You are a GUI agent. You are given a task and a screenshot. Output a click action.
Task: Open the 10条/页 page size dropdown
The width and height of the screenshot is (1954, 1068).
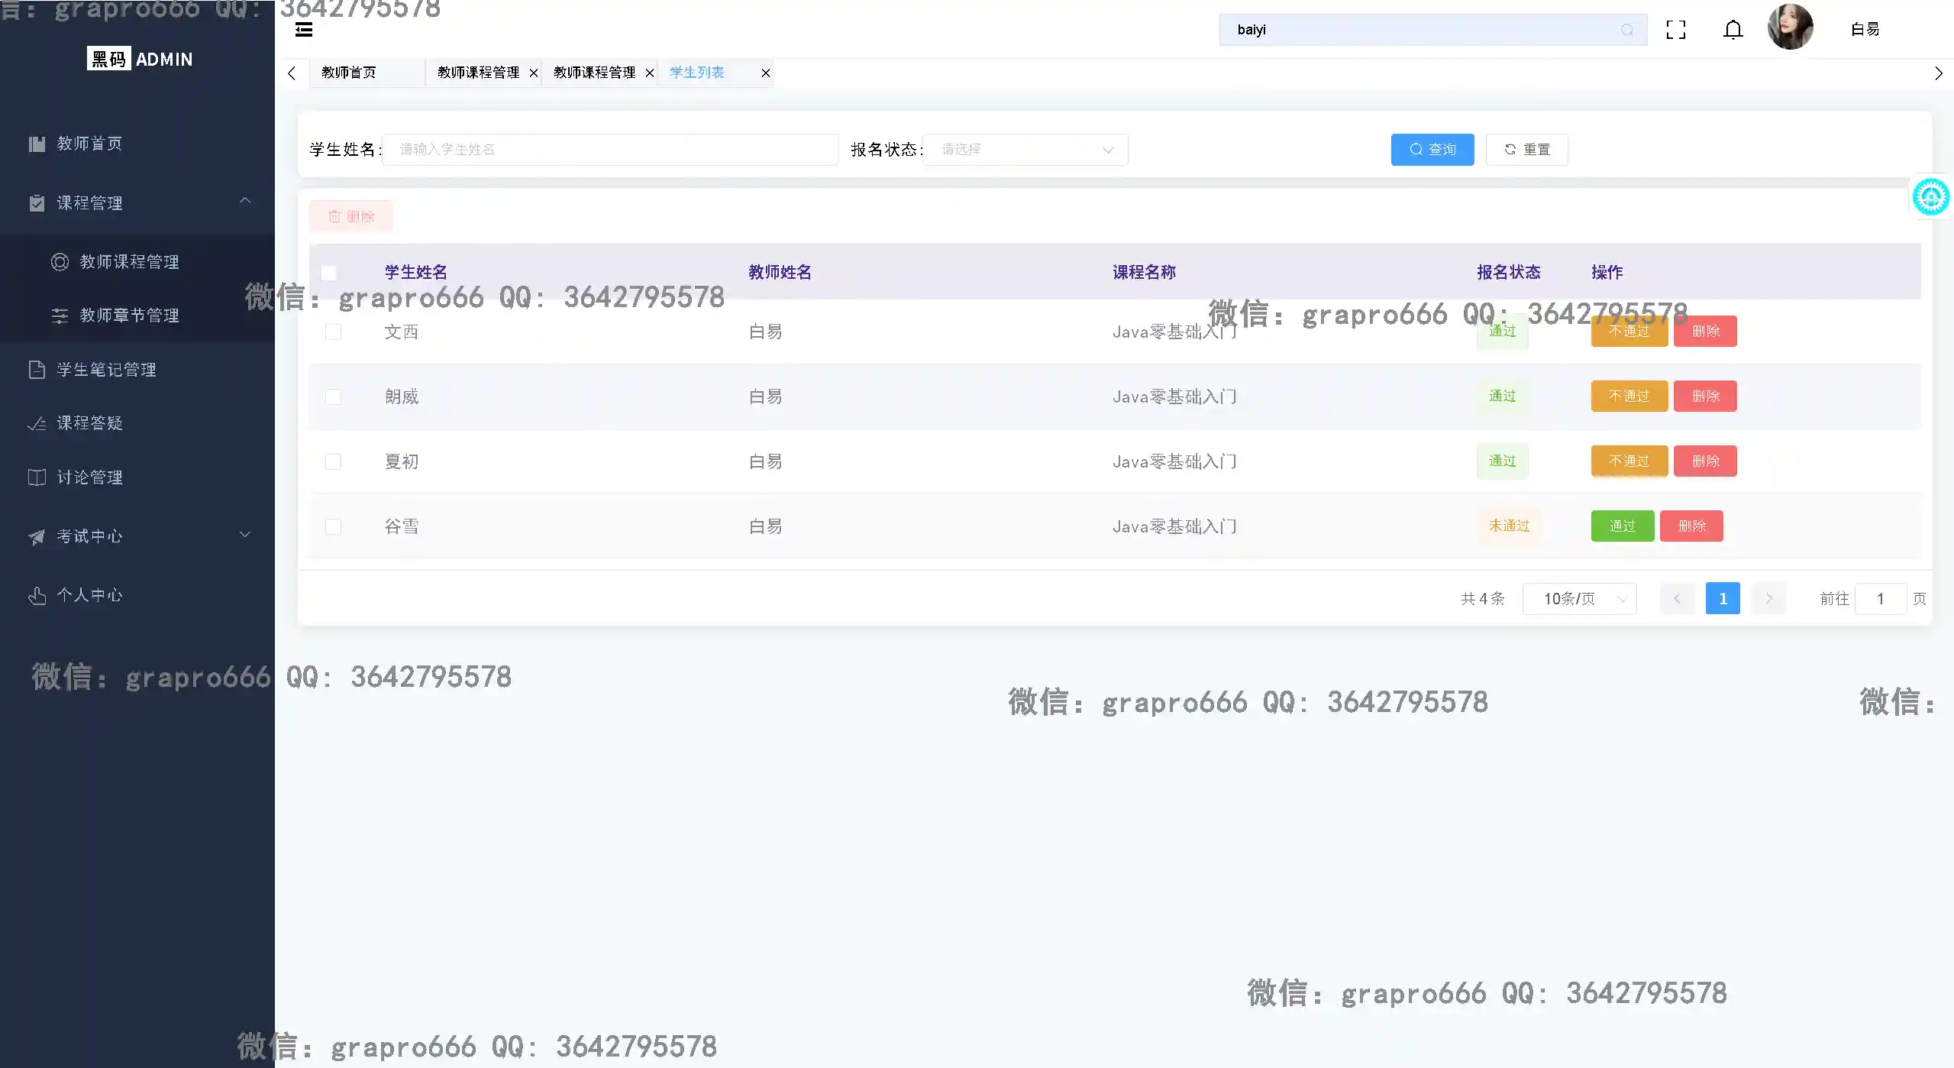1578,598
